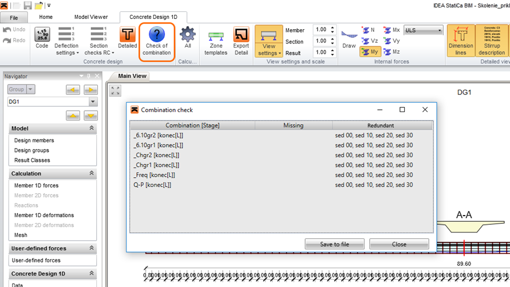Click the zoom-to-fit icon in Main View
This screenshot has width=510, height=287.
pos(115,91)
